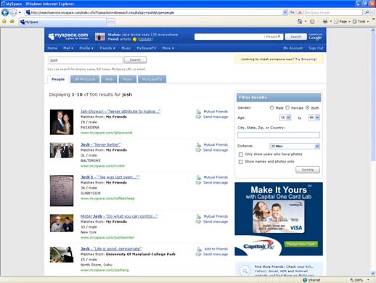This screenshot has width=376, height=283.
Task: Click the Print icon in IE toolbar
Action: click(325, 22)
